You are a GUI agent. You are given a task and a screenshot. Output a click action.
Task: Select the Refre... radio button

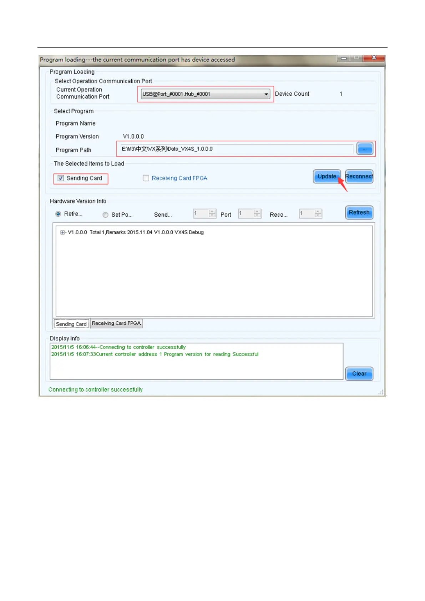(58, 214)
